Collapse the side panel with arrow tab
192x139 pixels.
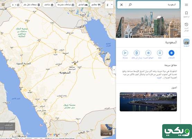[x=114, y=70]
